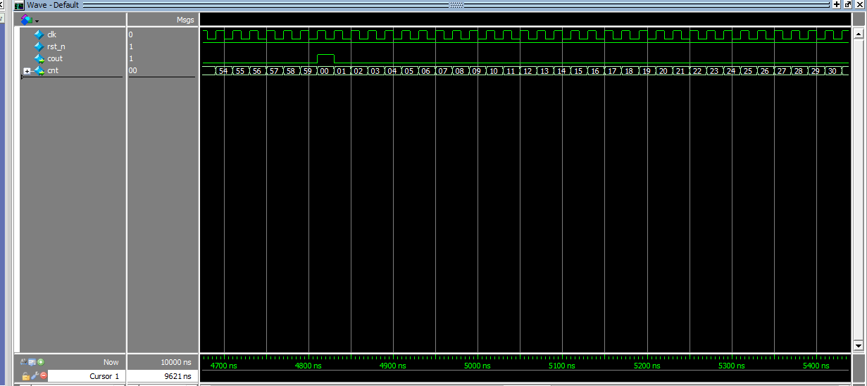867x386 pixels.
Task: Select the cnt bus signal icon
Action: point(39,70)
